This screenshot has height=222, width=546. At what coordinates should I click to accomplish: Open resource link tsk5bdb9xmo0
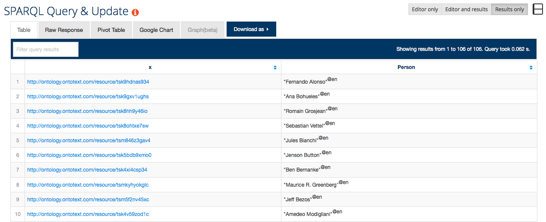click(89, 155)
